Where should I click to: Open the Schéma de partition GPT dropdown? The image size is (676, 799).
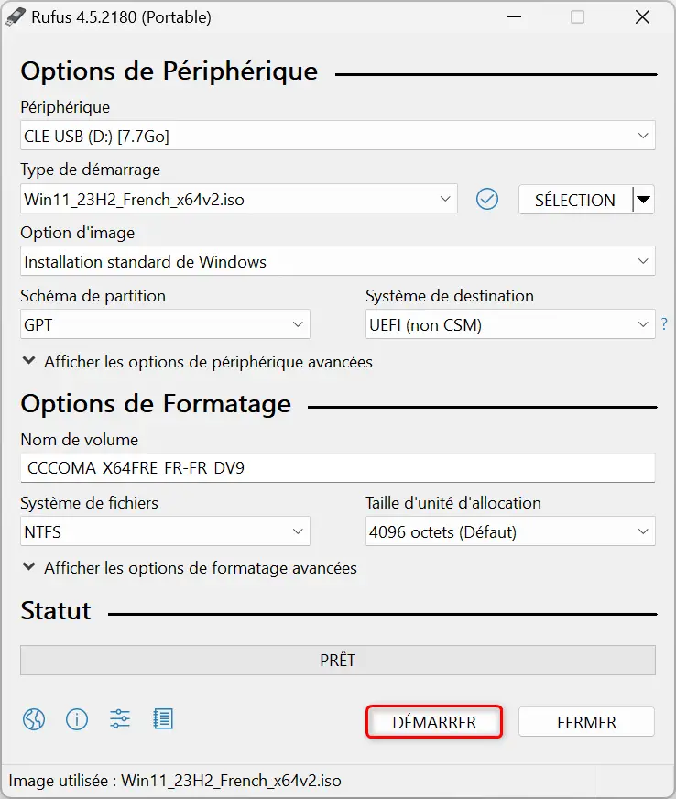tap(165, 324)
